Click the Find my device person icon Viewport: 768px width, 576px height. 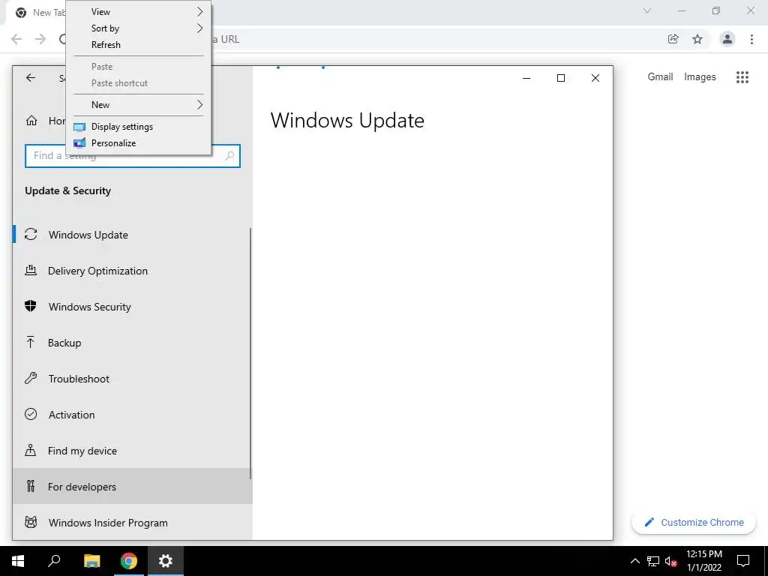(x=30, y=450)
